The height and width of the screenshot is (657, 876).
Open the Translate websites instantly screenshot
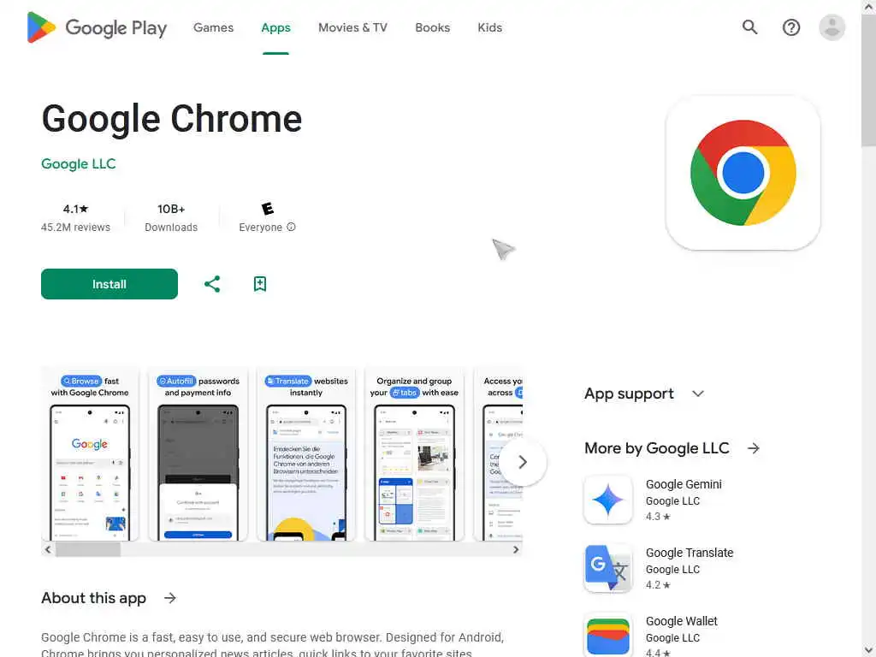(306, 453)
